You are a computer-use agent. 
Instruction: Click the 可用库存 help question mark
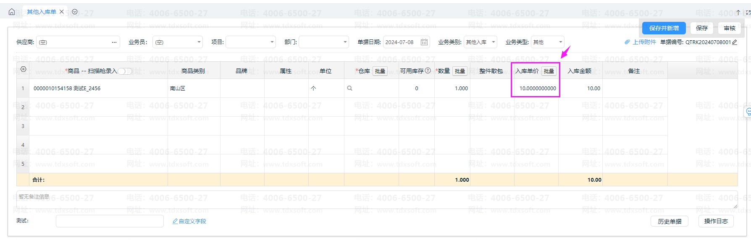click(428, 70)
